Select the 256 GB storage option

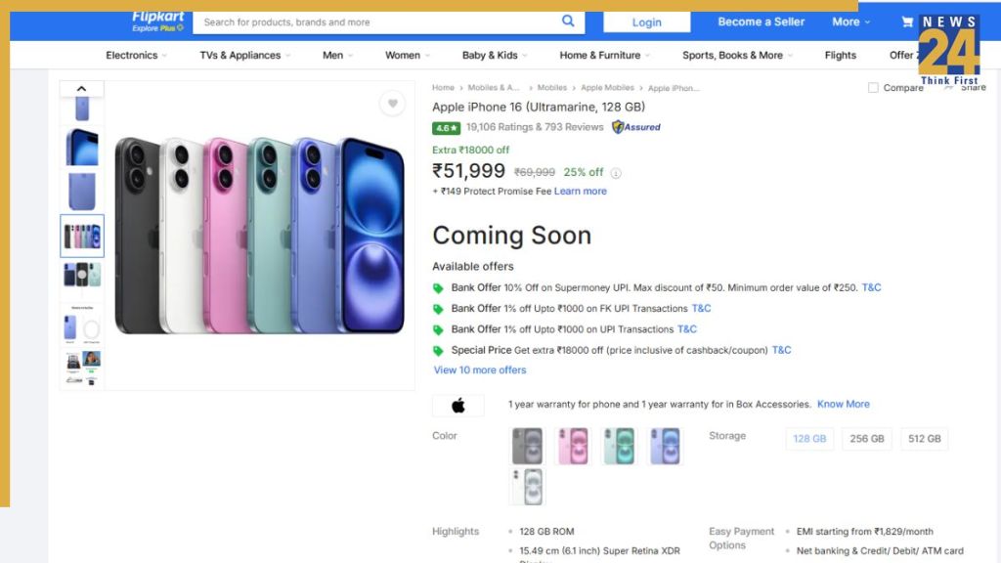coord(866,439)
